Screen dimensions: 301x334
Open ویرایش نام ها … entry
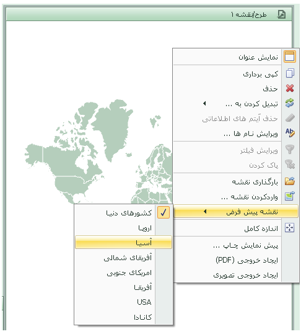click(x=235, y=133)
